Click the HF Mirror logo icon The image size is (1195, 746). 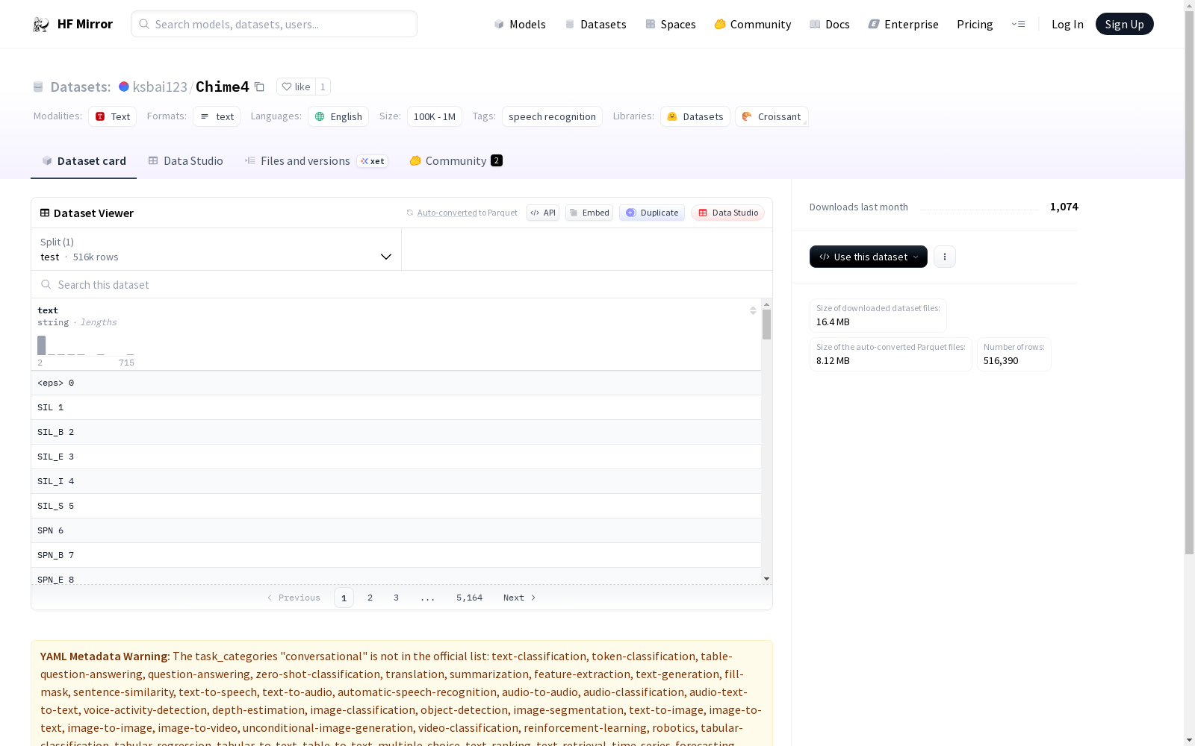(41, 25)
